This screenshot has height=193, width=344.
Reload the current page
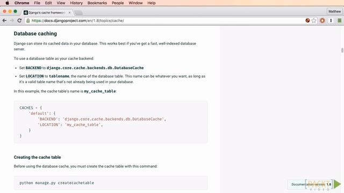coord(19,20)
